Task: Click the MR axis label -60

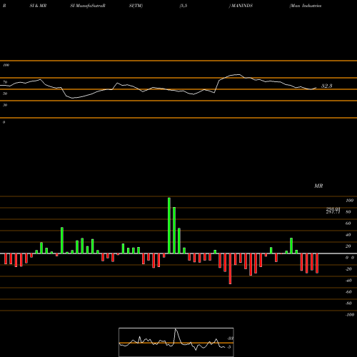Action: coord(348,292)
